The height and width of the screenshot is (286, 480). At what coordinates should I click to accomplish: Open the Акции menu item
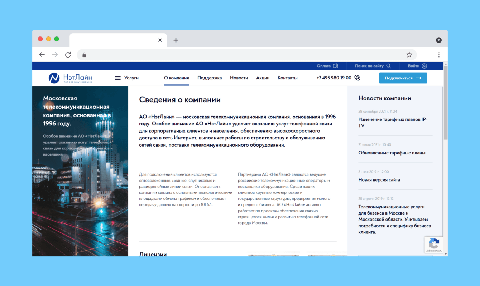click(x=263, y=78)
